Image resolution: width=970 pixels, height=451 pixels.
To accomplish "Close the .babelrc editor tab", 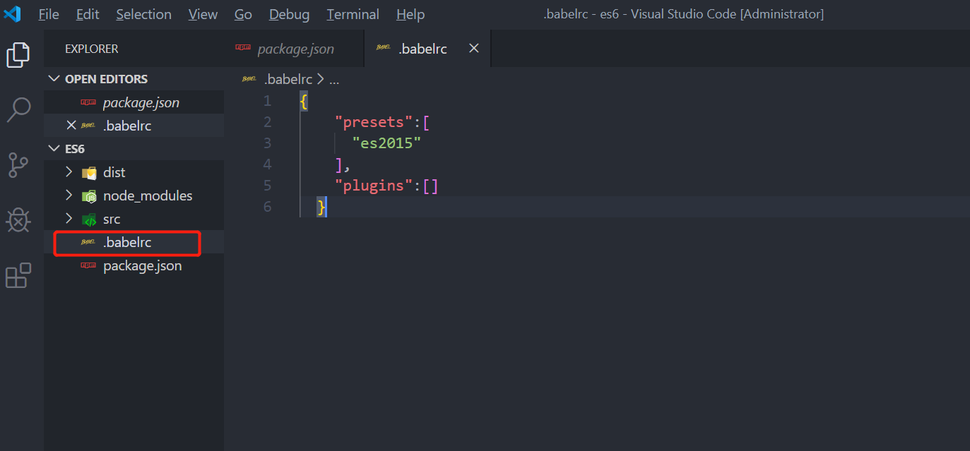I will tap(474, 48).
